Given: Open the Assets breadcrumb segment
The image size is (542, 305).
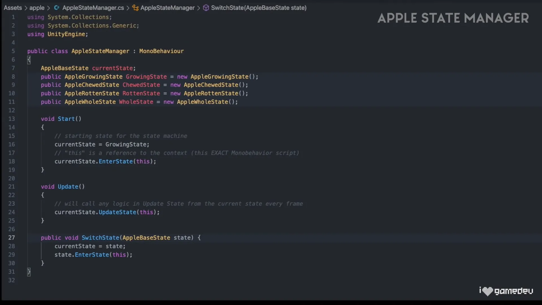Looking at the screenshot, I should click(x=13, y=8).
